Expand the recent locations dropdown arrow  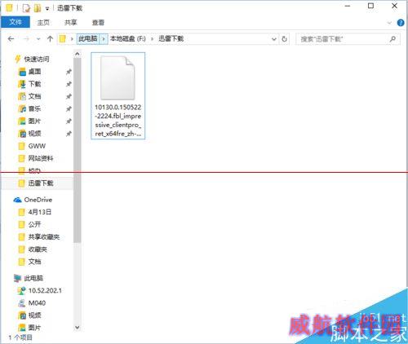coord(38,39)
